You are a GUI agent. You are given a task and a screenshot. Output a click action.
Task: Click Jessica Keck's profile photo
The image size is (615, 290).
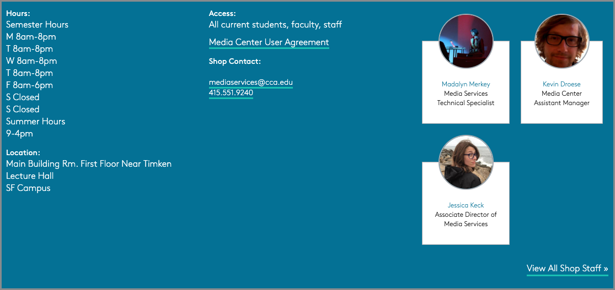pos(466,162)
